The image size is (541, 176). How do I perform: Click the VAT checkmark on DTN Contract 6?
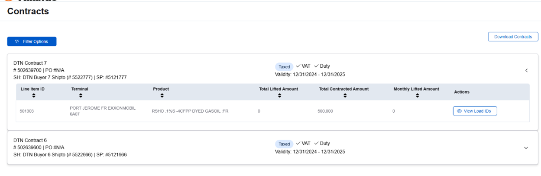[x=298, y=143]
